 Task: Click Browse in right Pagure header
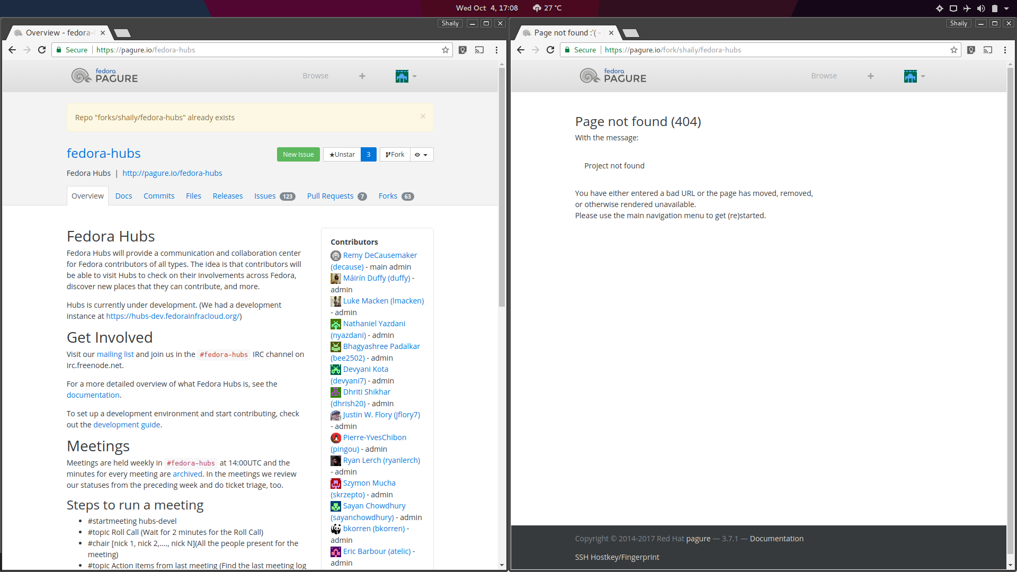[x=824, y=76]
